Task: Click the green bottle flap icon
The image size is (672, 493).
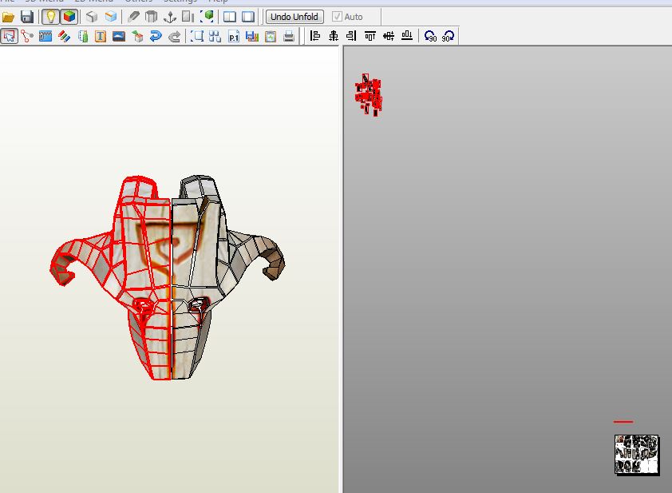Action: 83,37
